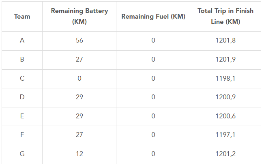This screenshot has height=167, width=264.
Task: Select the Team F cell
Action: [22, 135]
